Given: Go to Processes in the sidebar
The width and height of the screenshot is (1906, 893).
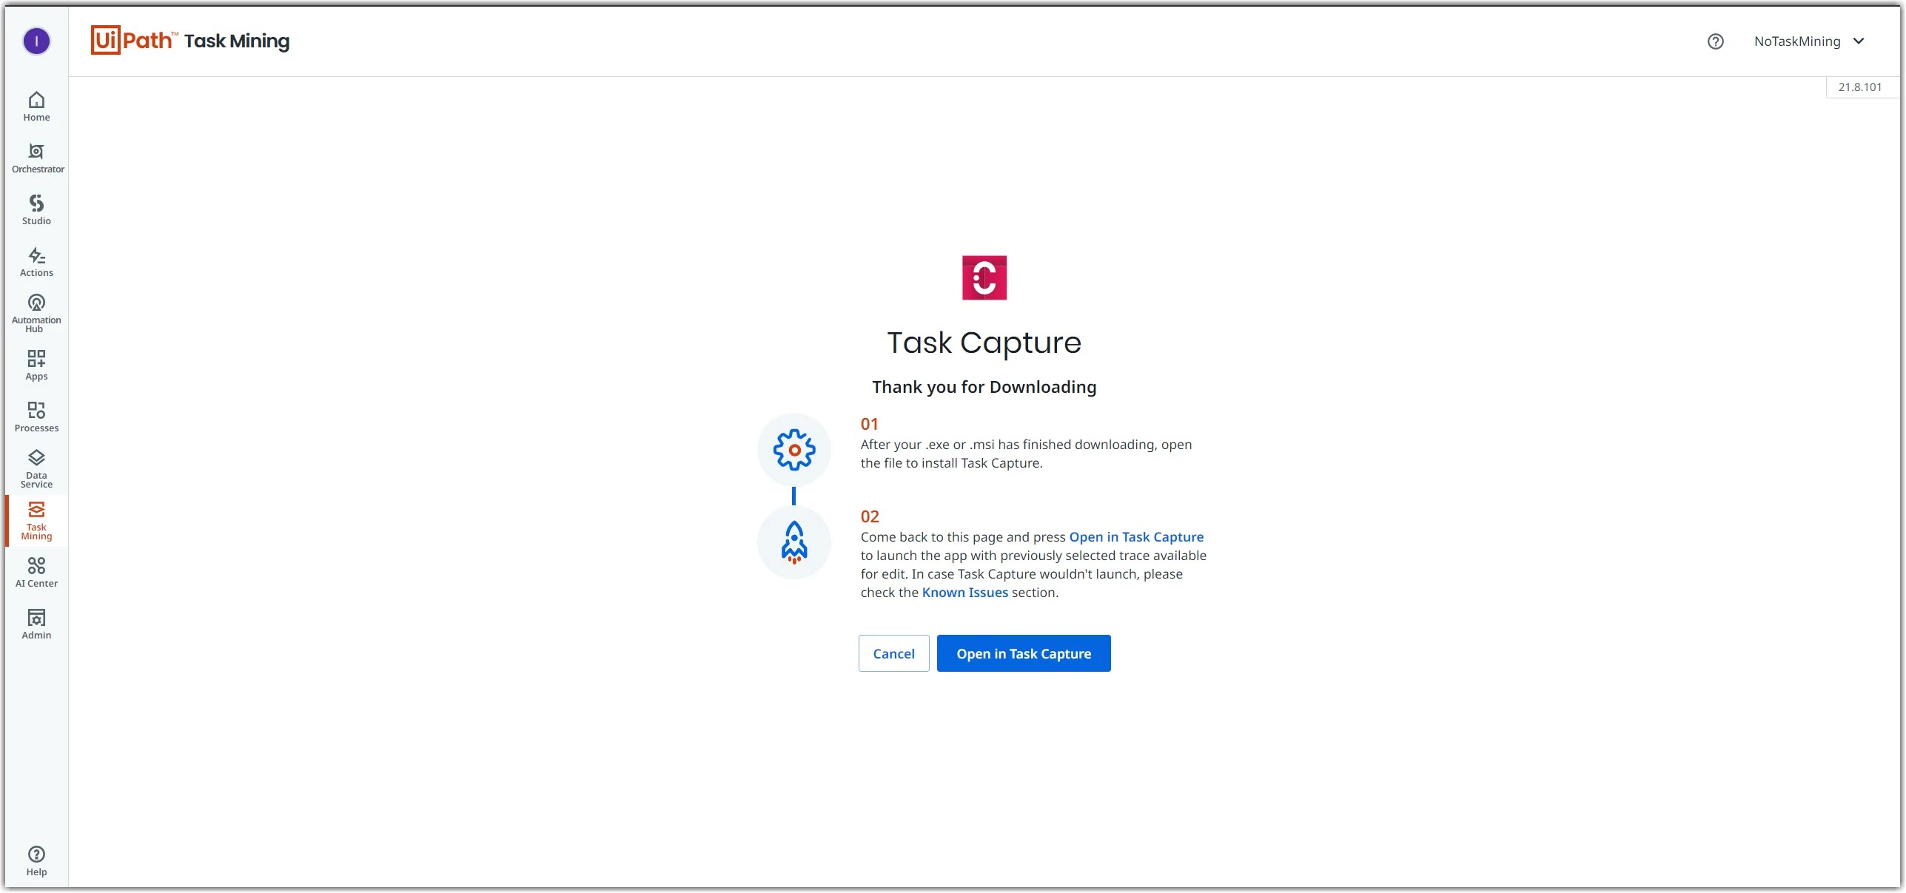Looking at the screenshot, I should 36,417.
